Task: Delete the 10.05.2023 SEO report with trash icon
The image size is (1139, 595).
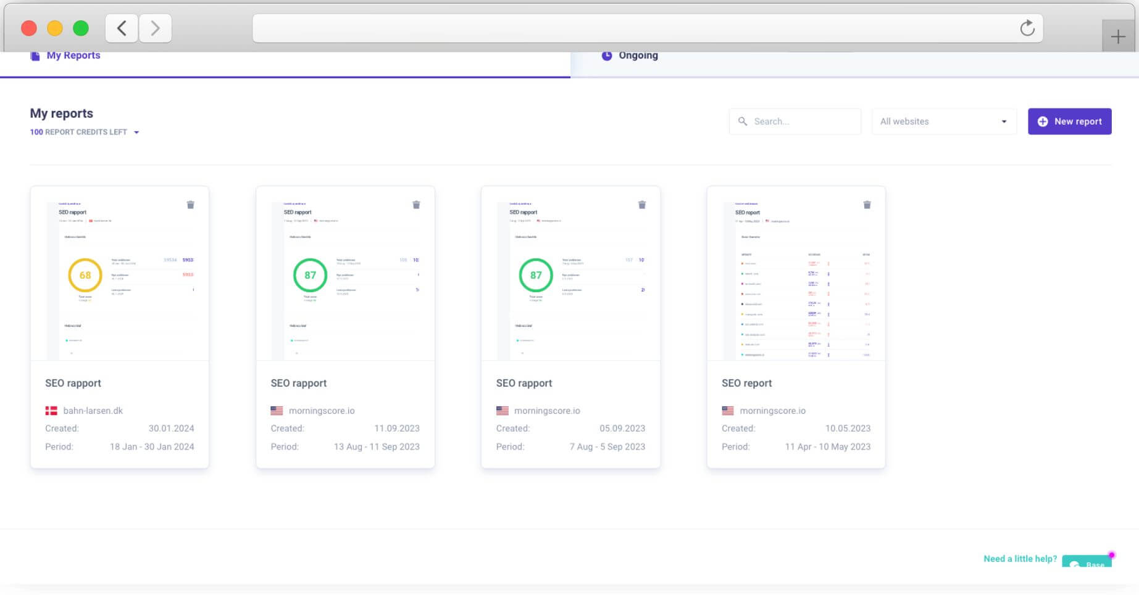Action: coord(867,205)
